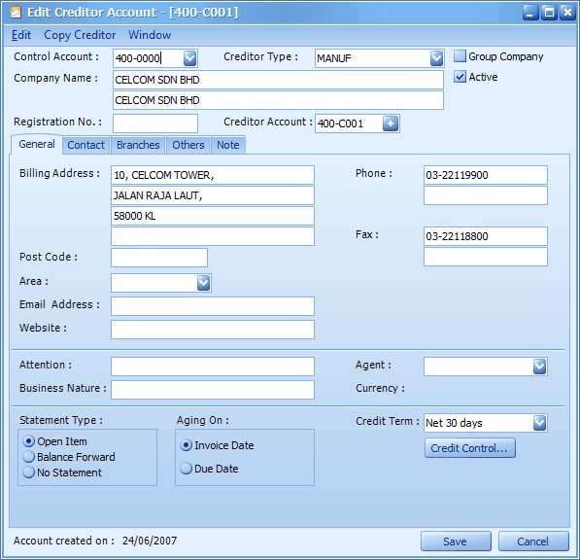Expand the Area dropdown
Viewport: 580px width, 560px height.
203,283
